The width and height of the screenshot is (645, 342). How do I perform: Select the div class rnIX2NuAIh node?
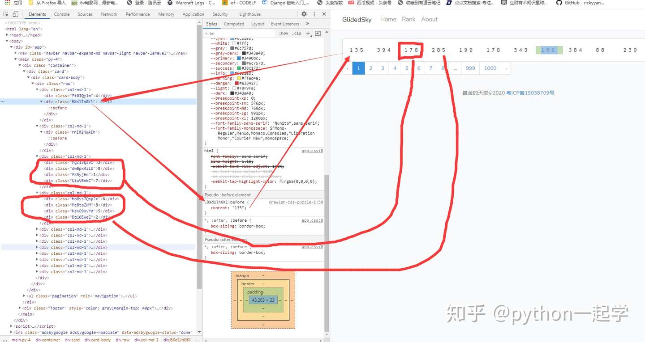click(72, 132)
